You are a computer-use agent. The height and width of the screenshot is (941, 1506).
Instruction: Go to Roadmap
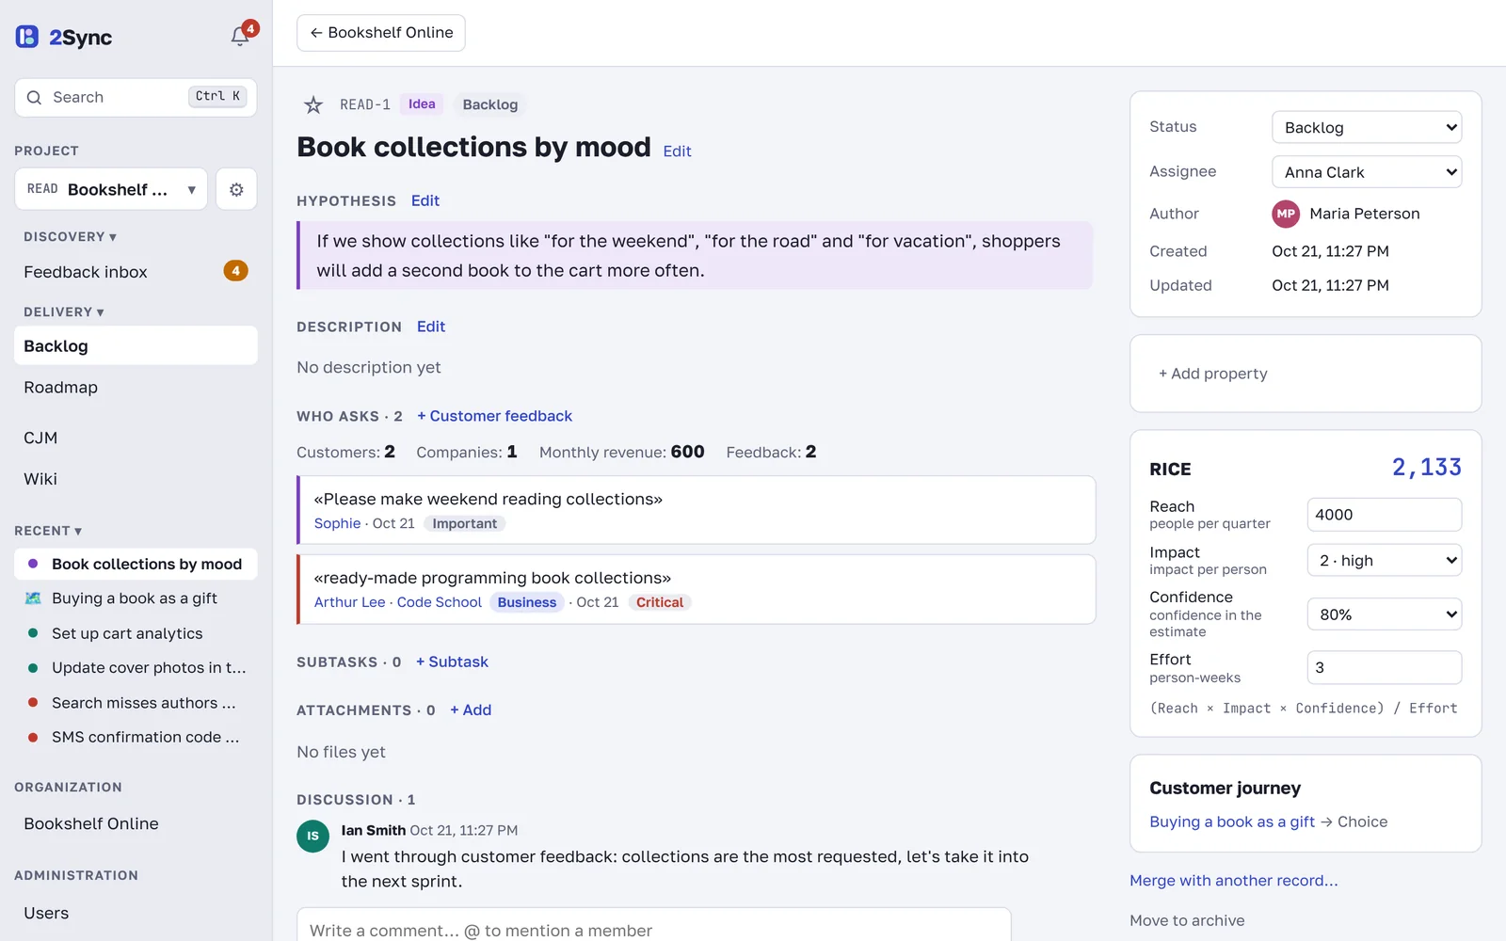coord(136,388)
